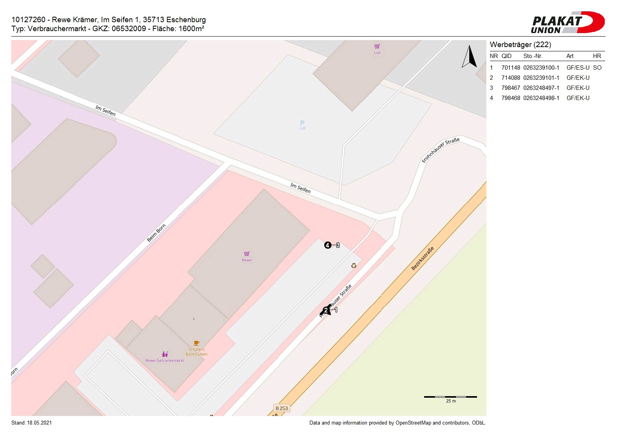Click the B 253 road shield
Viewport: 618px width, 437px height.
coord(282,408)
